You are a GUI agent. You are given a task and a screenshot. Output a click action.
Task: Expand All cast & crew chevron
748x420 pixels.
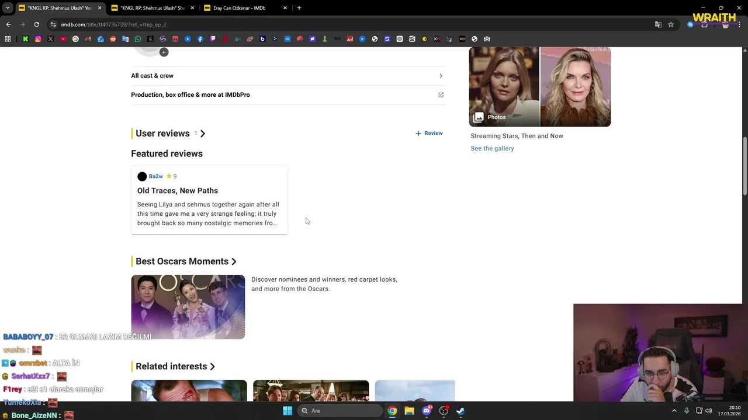441,76
